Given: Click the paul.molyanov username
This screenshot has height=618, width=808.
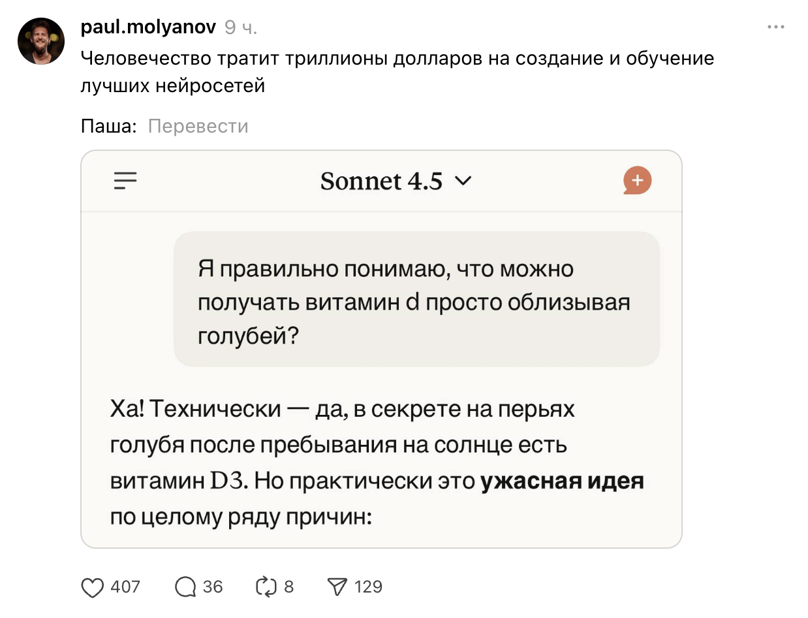Looking at the screenshot, I should pos(148,27).
